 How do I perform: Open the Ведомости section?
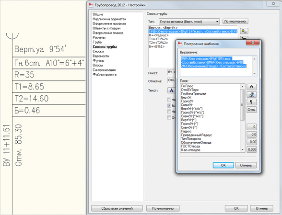click(x=101, y=56)
